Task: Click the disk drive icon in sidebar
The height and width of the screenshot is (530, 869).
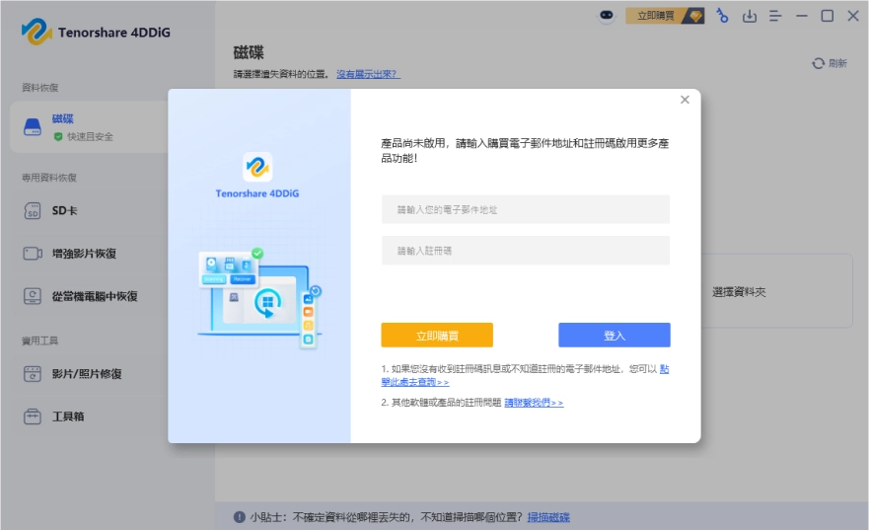Action: (33, 127)
